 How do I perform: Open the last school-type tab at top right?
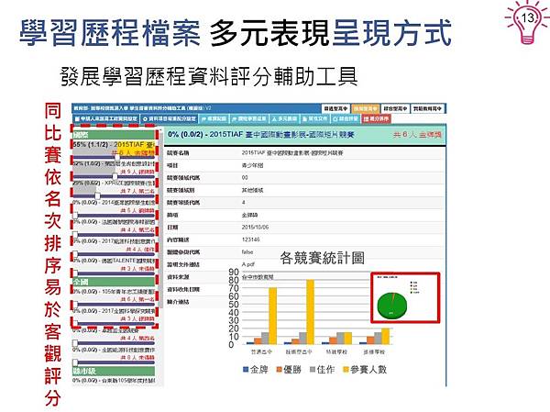click(x=427, y=108)
